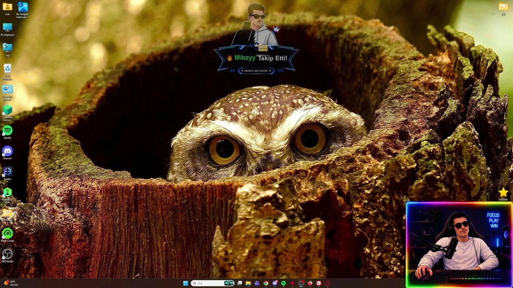513x288 pixels.
Task: Click the taskbar 'Ara' search box
Action: [x=213, y=283]
